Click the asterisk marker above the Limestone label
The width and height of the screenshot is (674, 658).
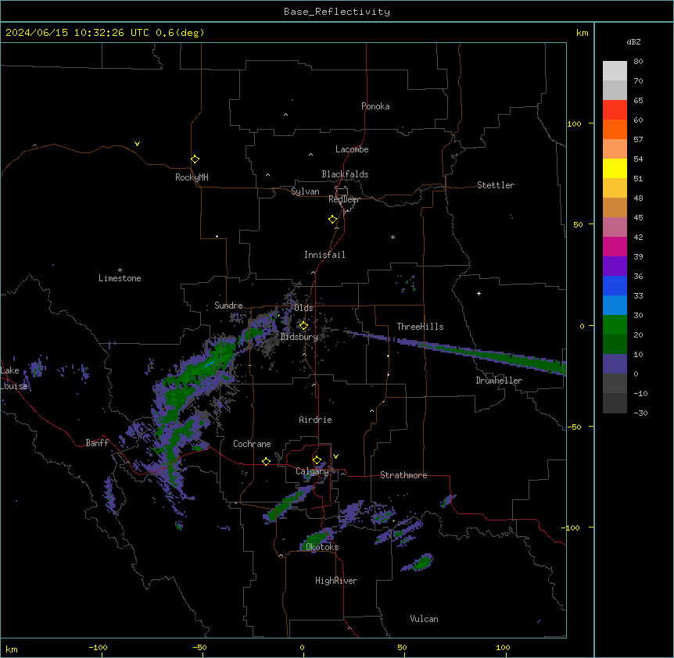(x=120, y=270)
